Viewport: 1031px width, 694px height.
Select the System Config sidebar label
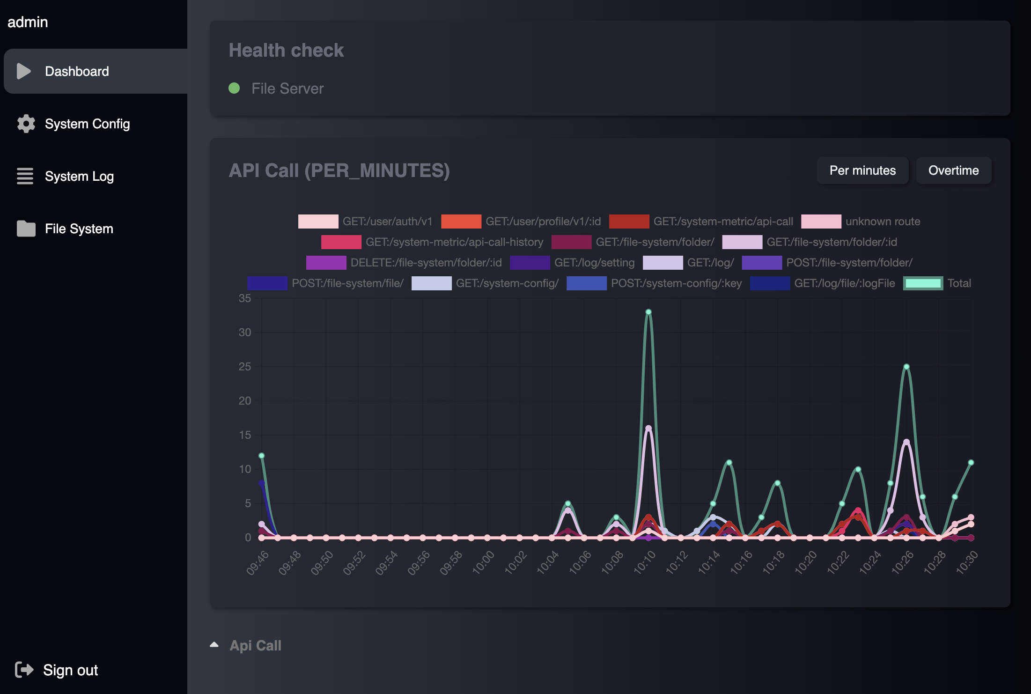point(87,124)
